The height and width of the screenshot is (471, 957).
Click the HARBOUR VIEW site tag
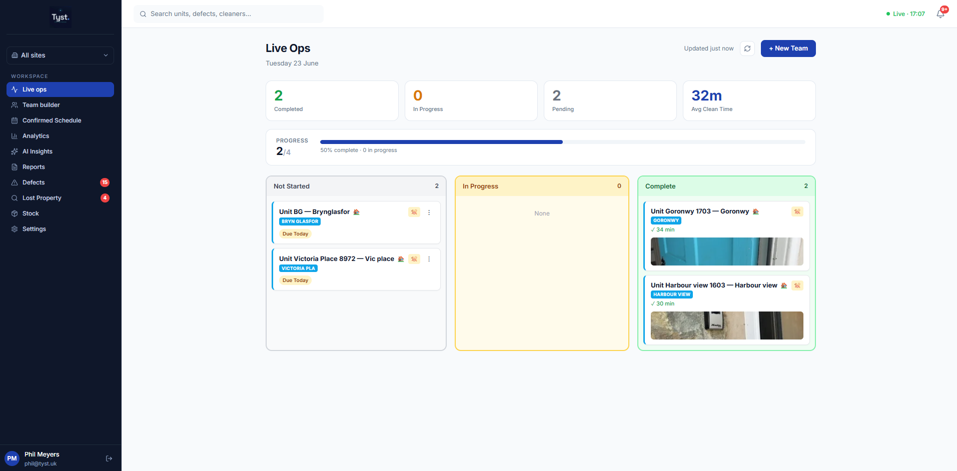(x=672, y=294)
